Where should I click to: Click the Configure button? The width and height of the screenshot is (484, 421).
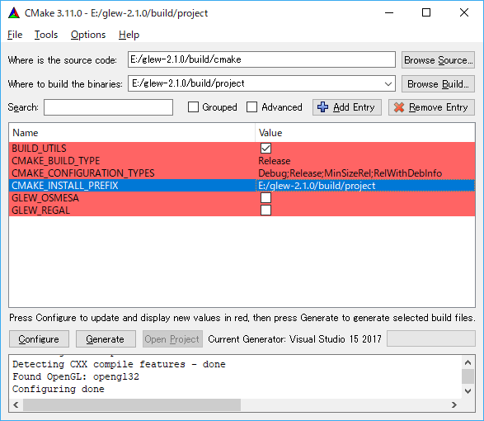click(39, 339)
